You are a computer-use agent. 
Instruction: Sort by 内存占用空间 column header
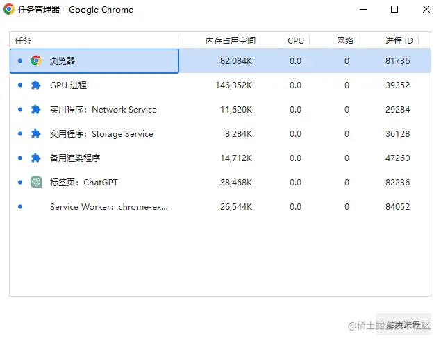click(x=231, y=41)
